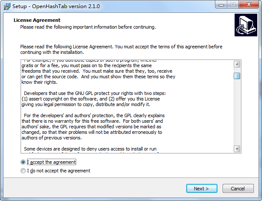This screenshot has height=201, width=262.
Task: Click the license scrollbar down arrow
Action: (237, 149)
